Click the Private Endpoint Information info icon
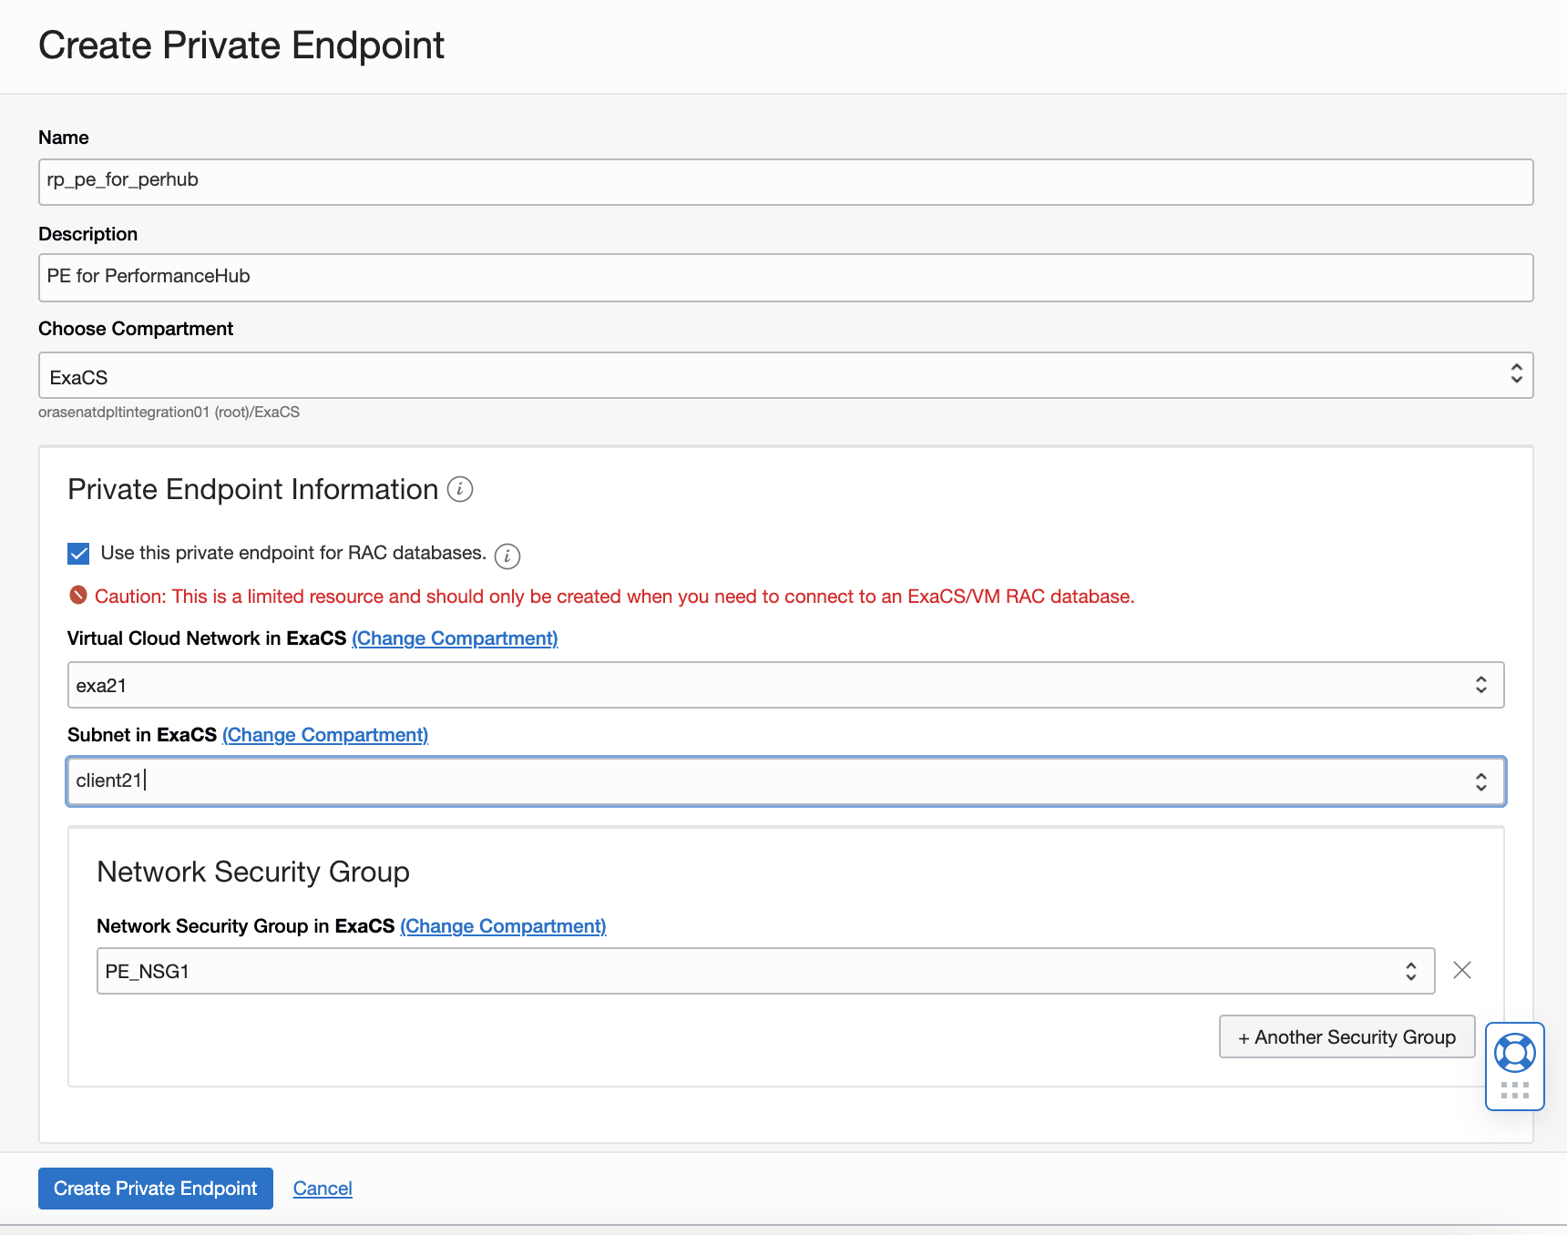 click(460, 489)
